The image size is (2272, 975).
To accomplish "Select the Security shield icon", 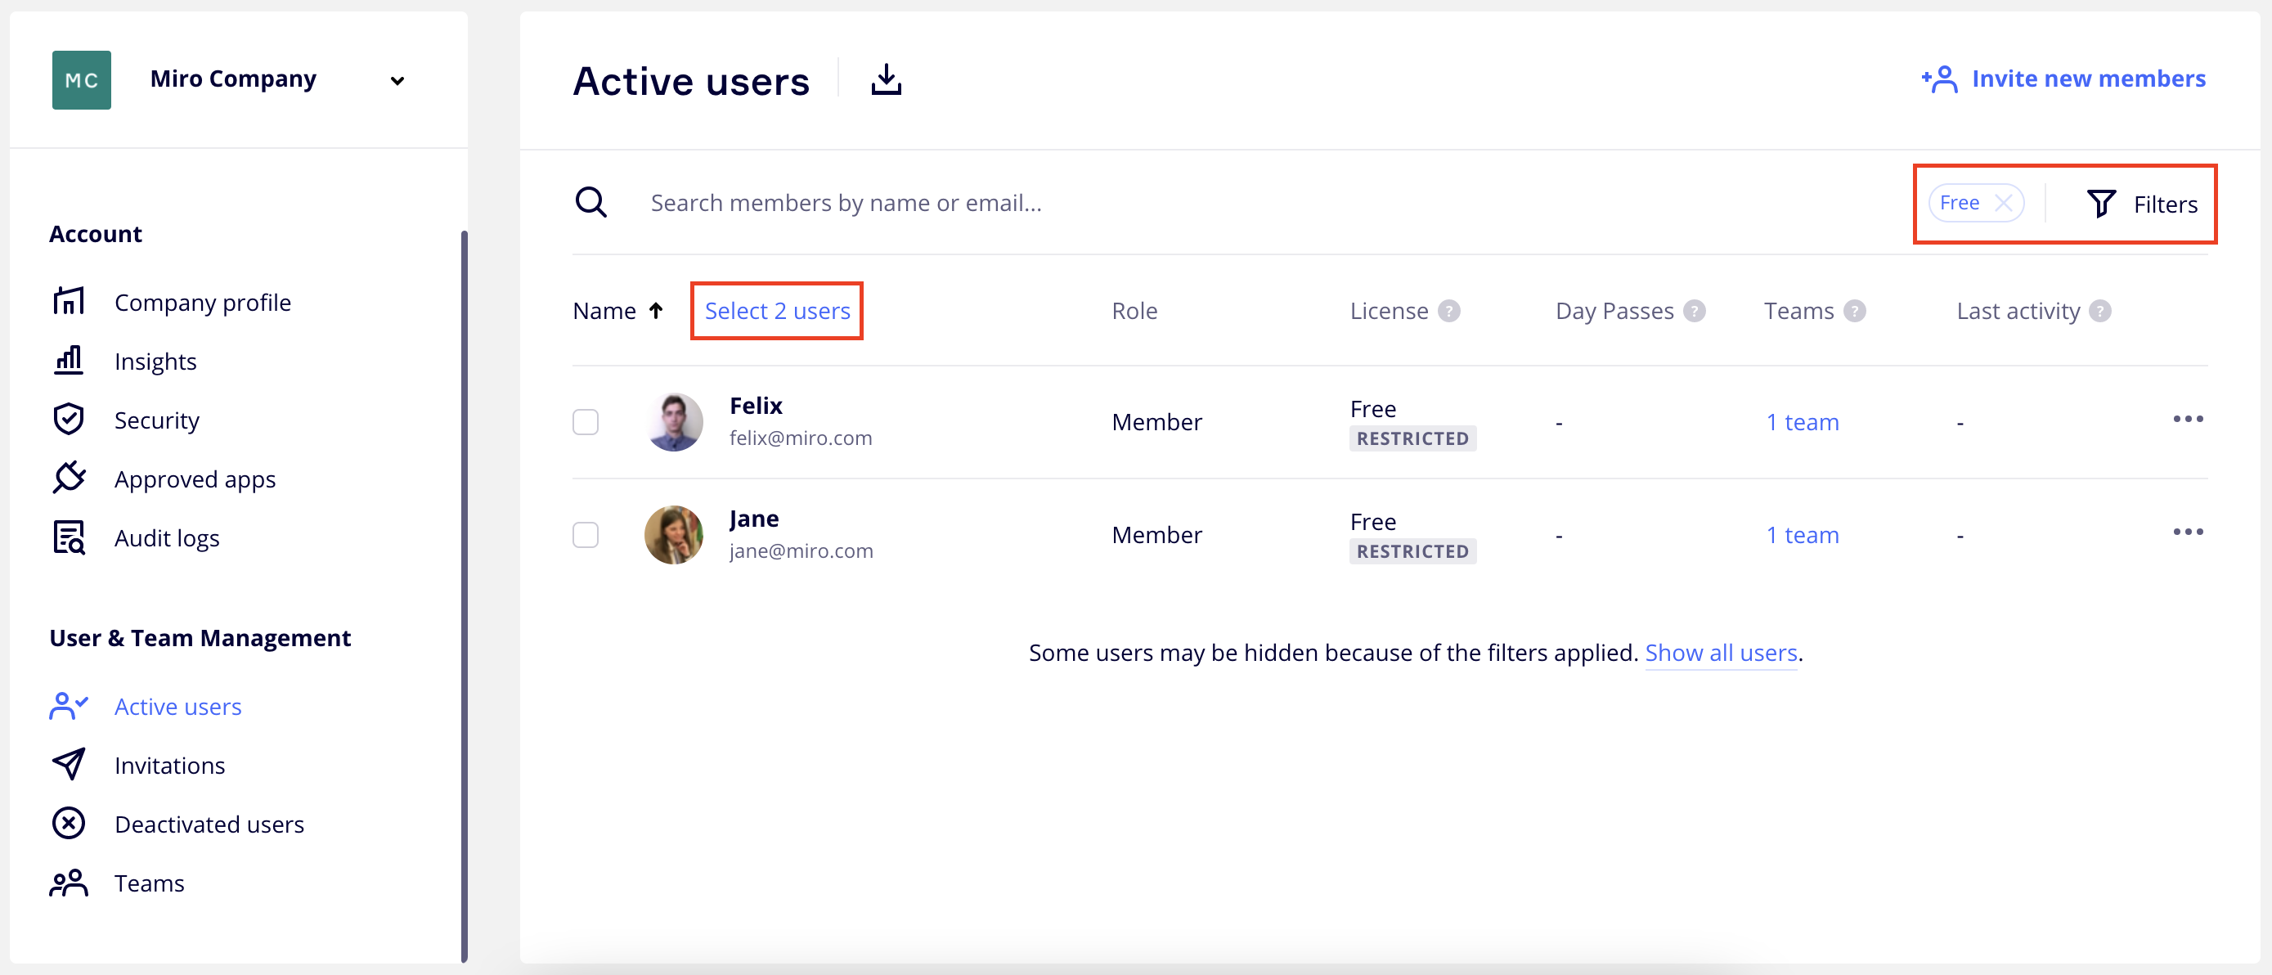I will pyautogui.click(x=69, y=419).
